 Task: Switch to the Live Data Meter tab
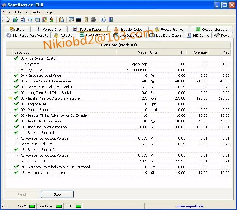click(128, 35)
